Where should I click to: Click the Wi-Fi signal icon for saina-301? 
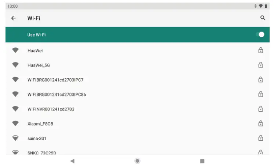tap(15, 138)
